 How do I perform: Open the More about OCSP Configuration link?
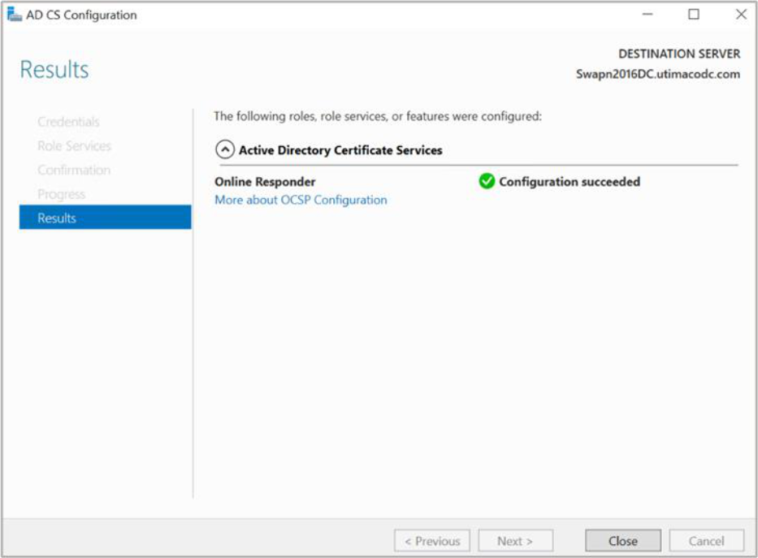click(x=301, y=200)
